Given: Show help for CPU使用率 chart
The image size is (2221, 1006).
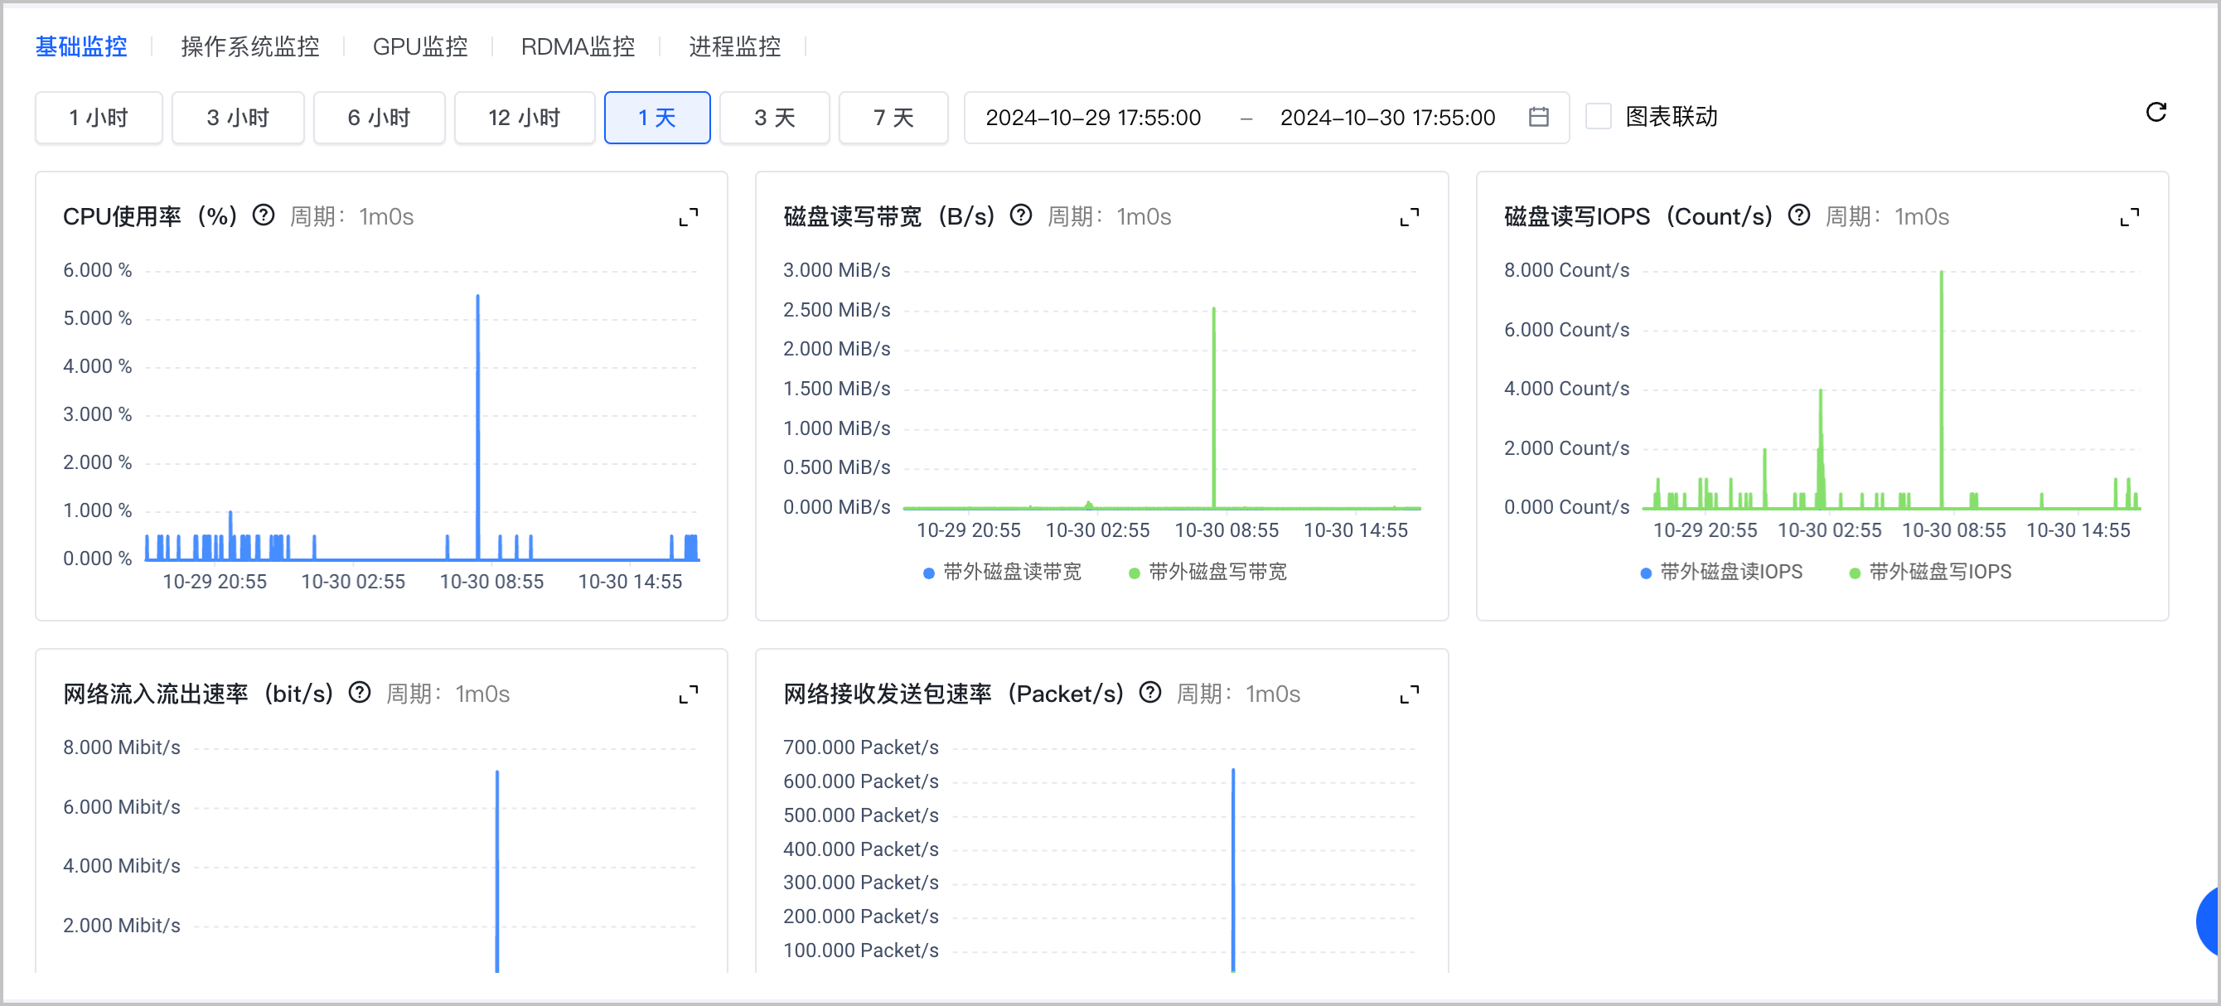Looking at the screenshot, I should click(263, 215).
